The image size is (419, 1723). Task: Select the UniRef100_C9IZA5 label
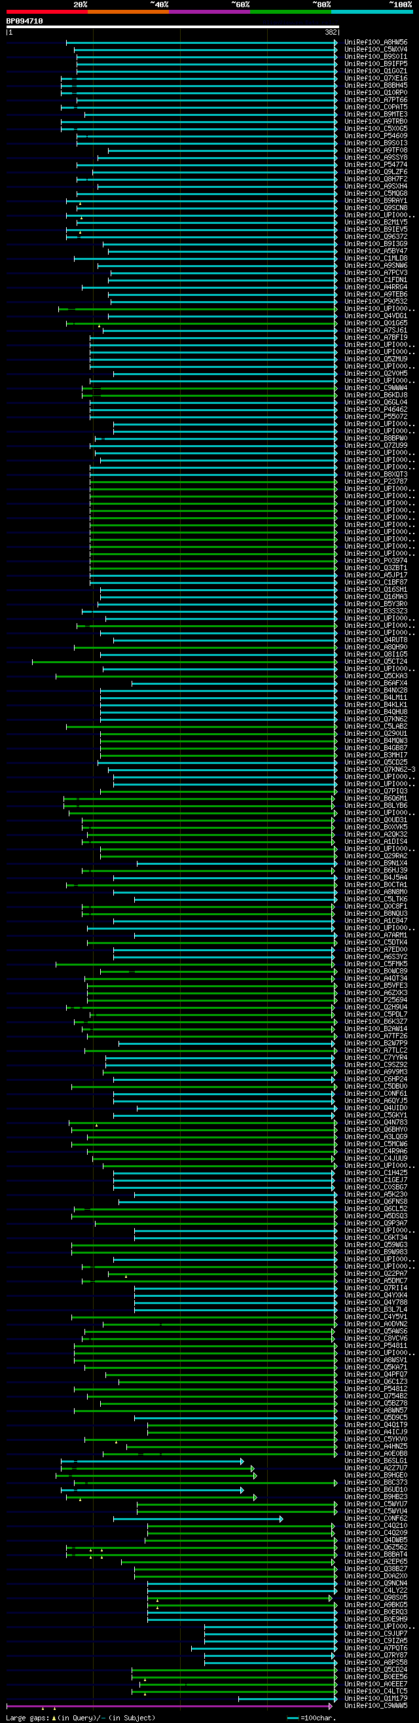click(376, 1641)
